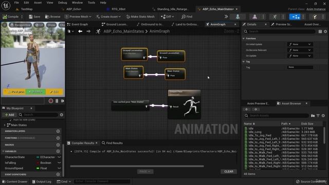
Task: Collapse the Functions section in Details
Action: coord(244,39)
